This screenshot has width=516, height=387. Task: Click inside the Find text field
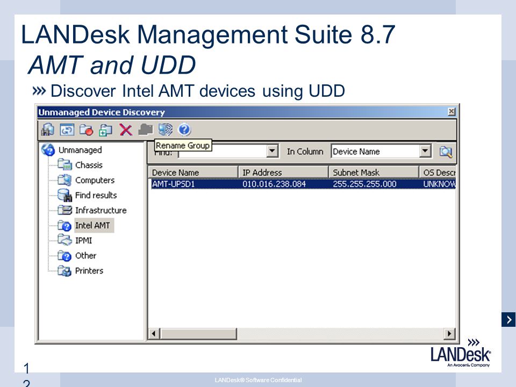tap(223, 152)
